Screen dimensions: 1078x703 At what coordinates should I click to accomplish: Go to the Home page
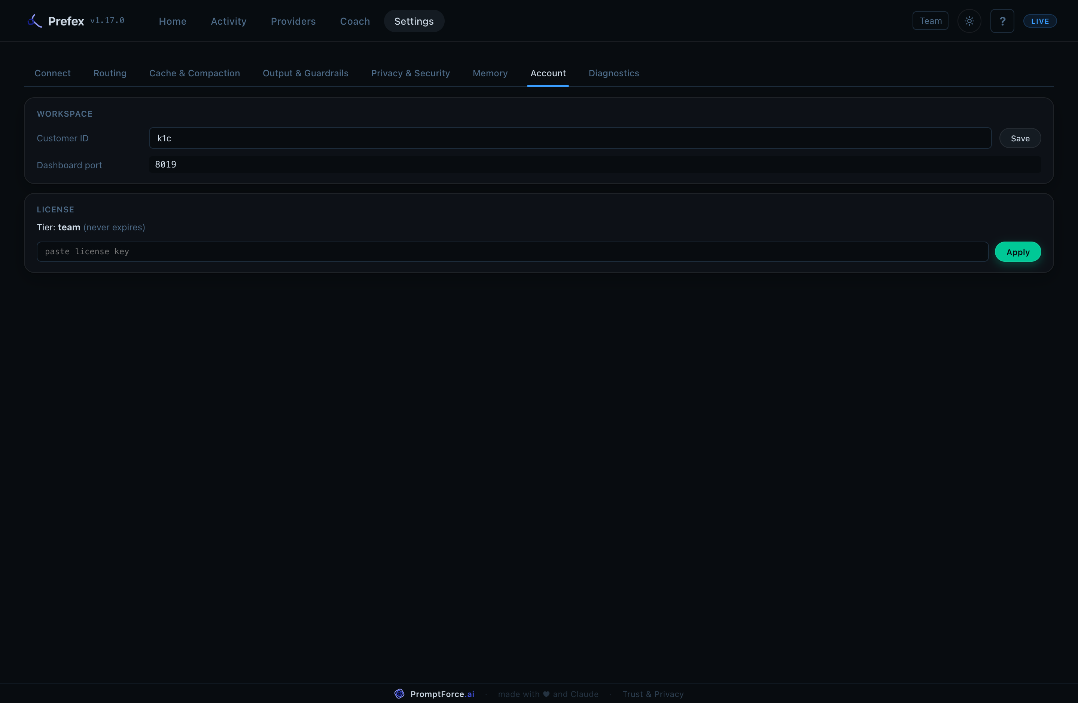[x=173, y=21]
